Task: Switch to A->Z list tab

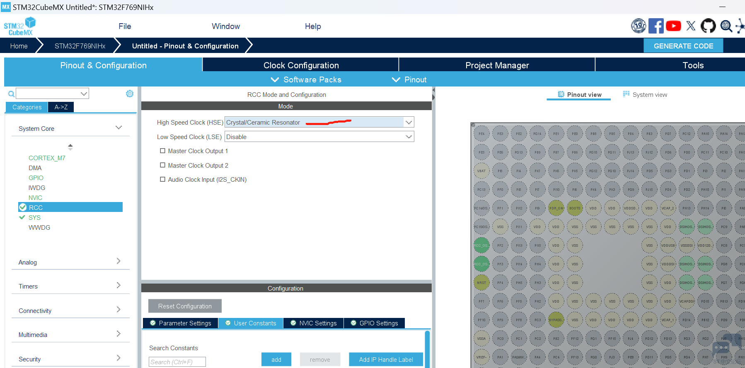Action: [x=61, y=107]
